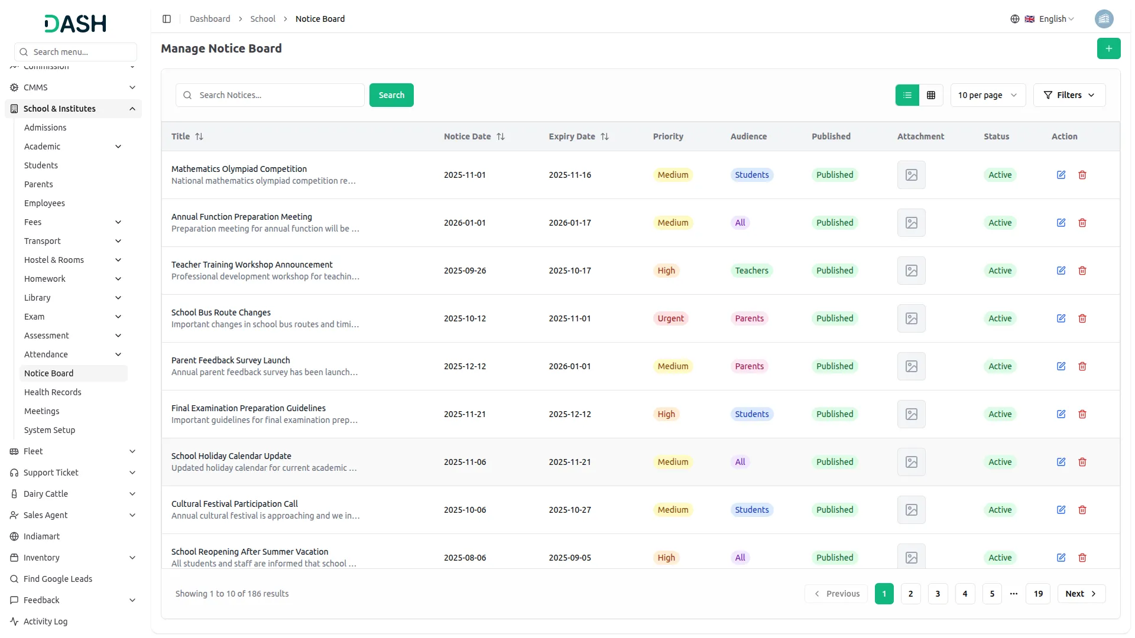Edit the Mathematics Olympiad Competition notice
The width and height of the screenshot is (1135, 638).
1061,175
